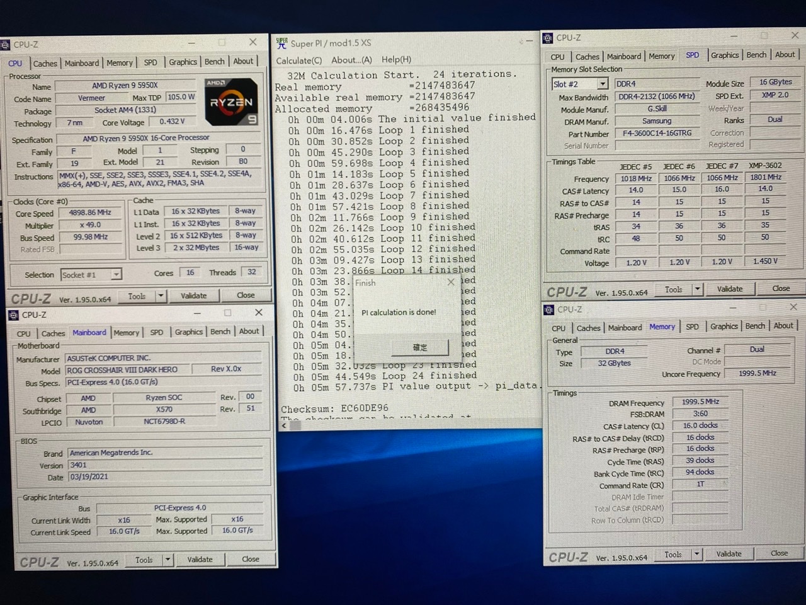Click part number F4-3600C14-16GTRG field
Screen dimensions: 806x605
tap(657, 133)
